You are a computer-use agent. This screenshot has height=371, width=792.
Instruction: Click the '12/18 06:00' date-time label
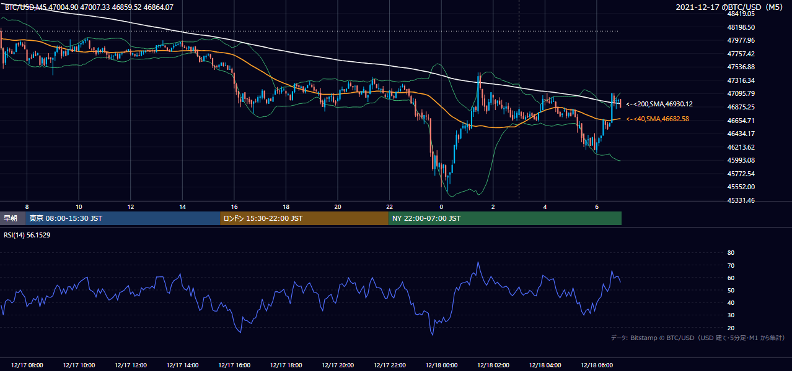tap(597, 365)
